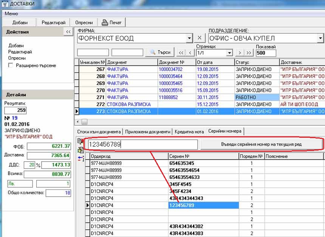Click Въведи серийния номер на текущия ред
This screenshot has height=237, width=325.
[x=261, y=144]
